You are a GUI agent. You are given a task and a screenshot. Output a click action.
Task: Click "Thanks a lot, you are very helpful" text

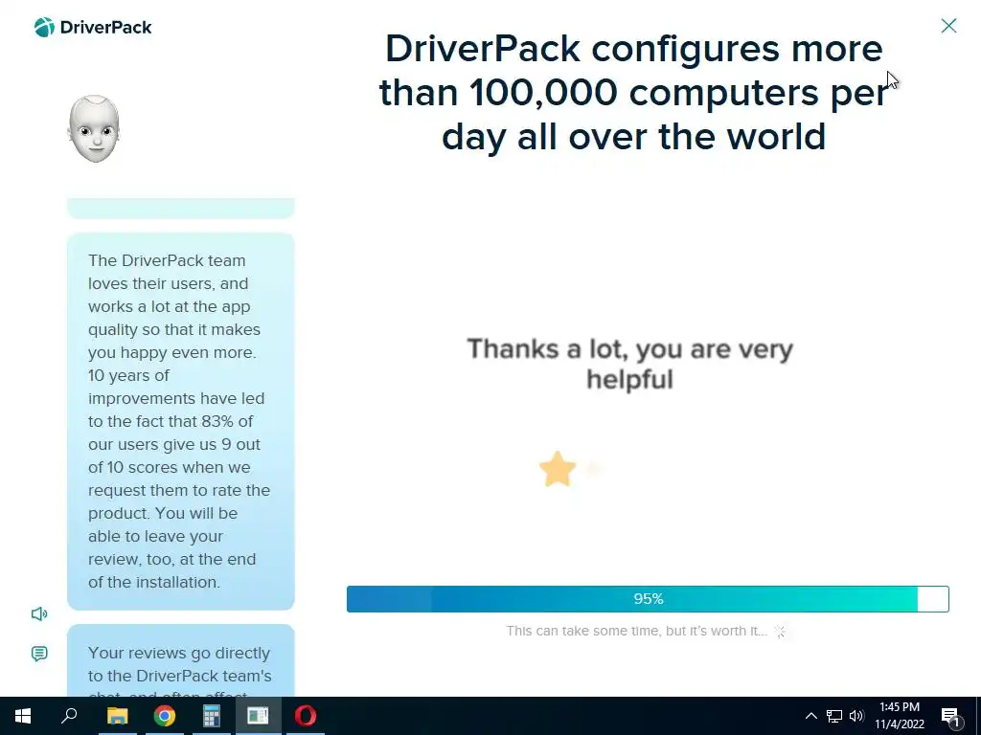tap(630, 364)
